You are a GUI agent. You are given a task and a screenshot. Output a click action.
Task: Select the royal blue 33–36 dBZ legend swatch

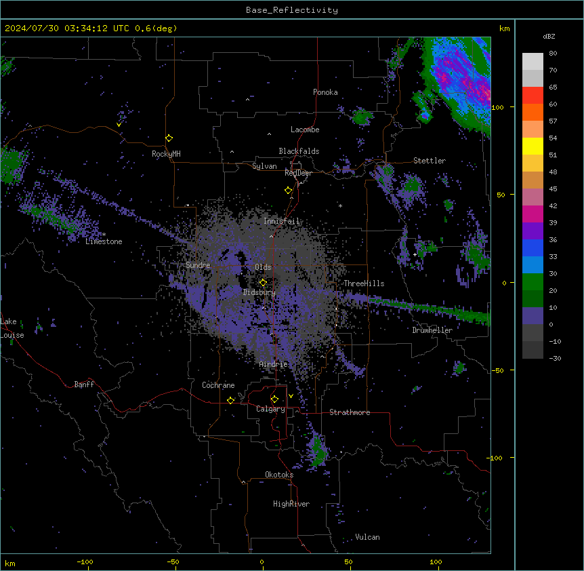point(533,248)
